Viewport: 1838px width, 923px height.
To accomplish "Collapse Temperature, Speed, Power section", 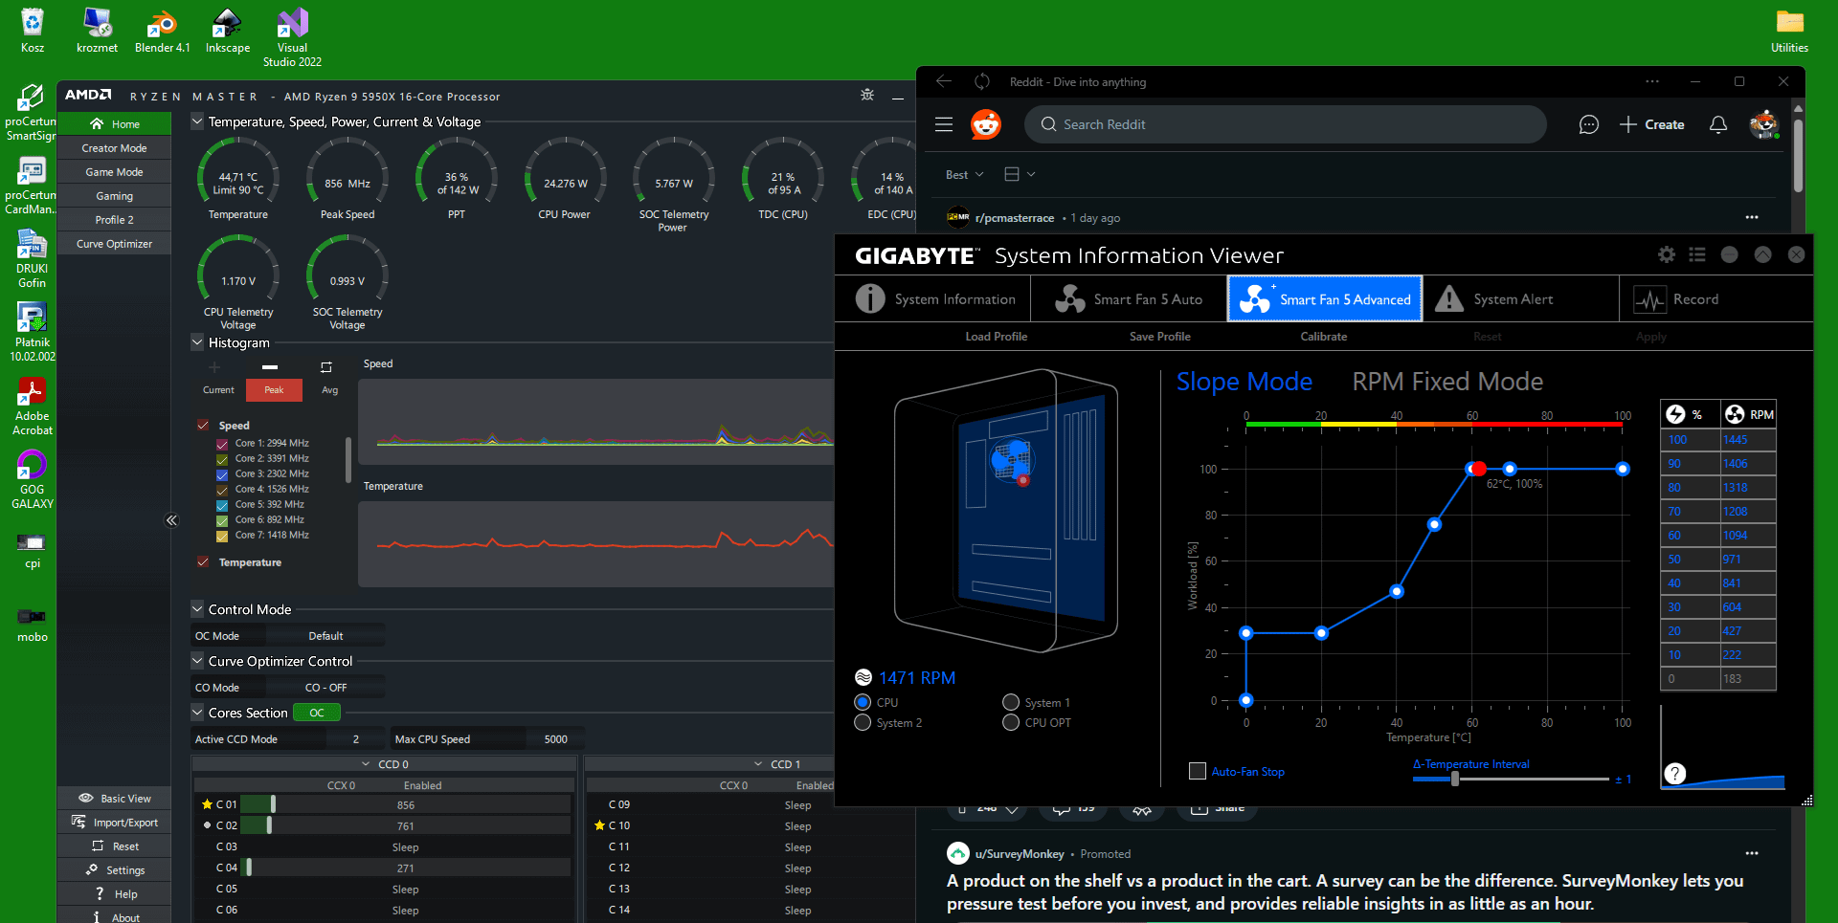I will point(197,121).
